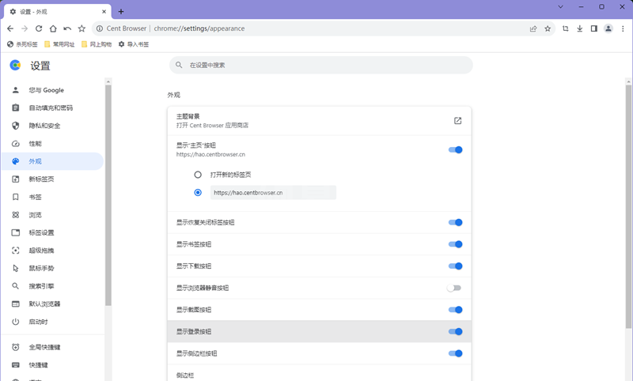Click the Cent Browser settings logo
Viewport: 633px width, 381px height.
[x=15, y=66]
